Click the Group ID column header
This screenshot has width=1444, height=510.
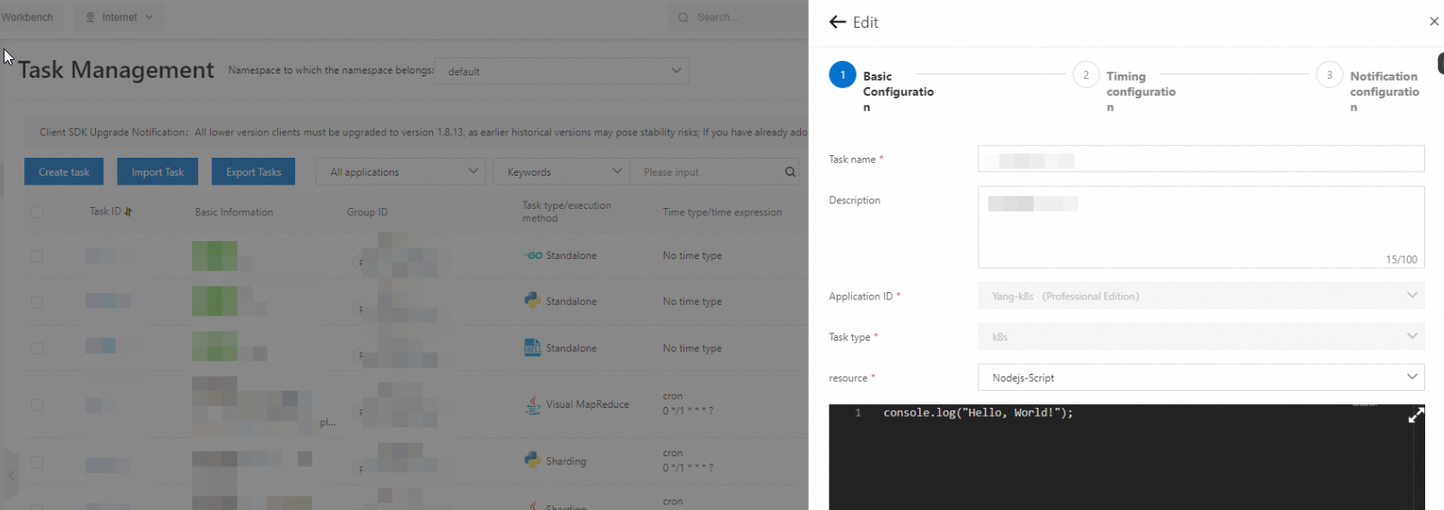pyautogui.click(x=368, y=212)
